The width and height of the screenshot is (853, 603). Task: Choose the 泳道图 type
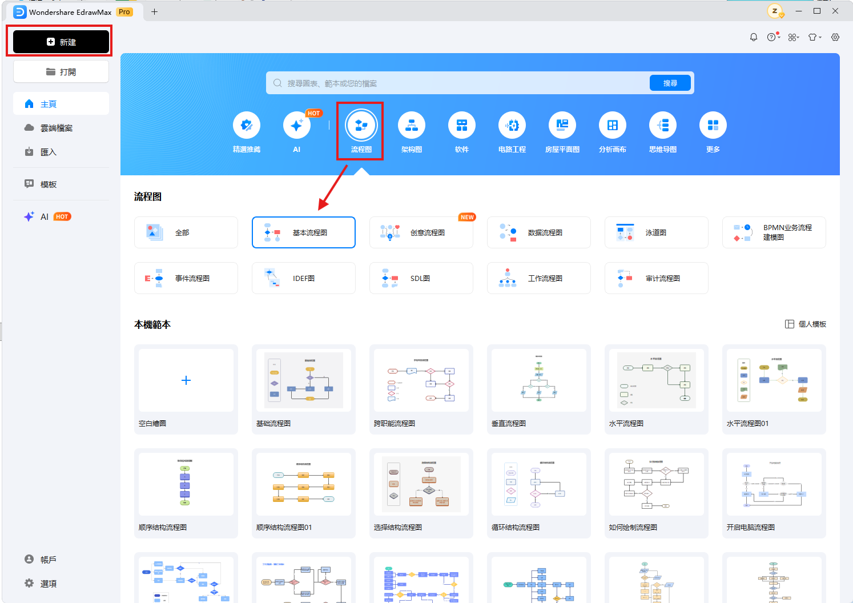(x=657, y=232)
